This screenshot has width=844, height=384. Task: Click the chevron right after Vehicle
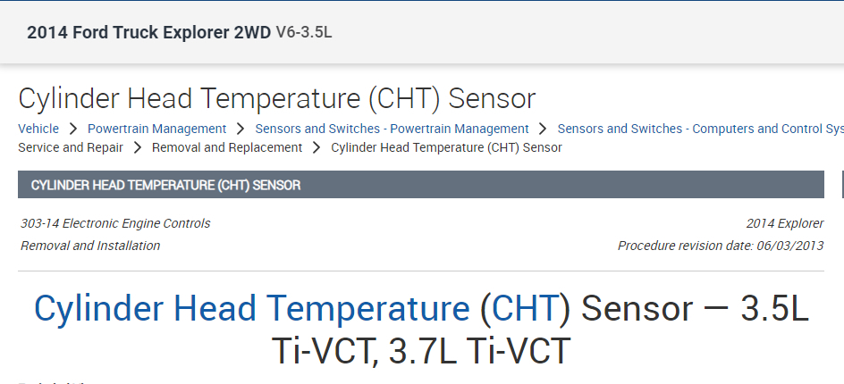73,129
